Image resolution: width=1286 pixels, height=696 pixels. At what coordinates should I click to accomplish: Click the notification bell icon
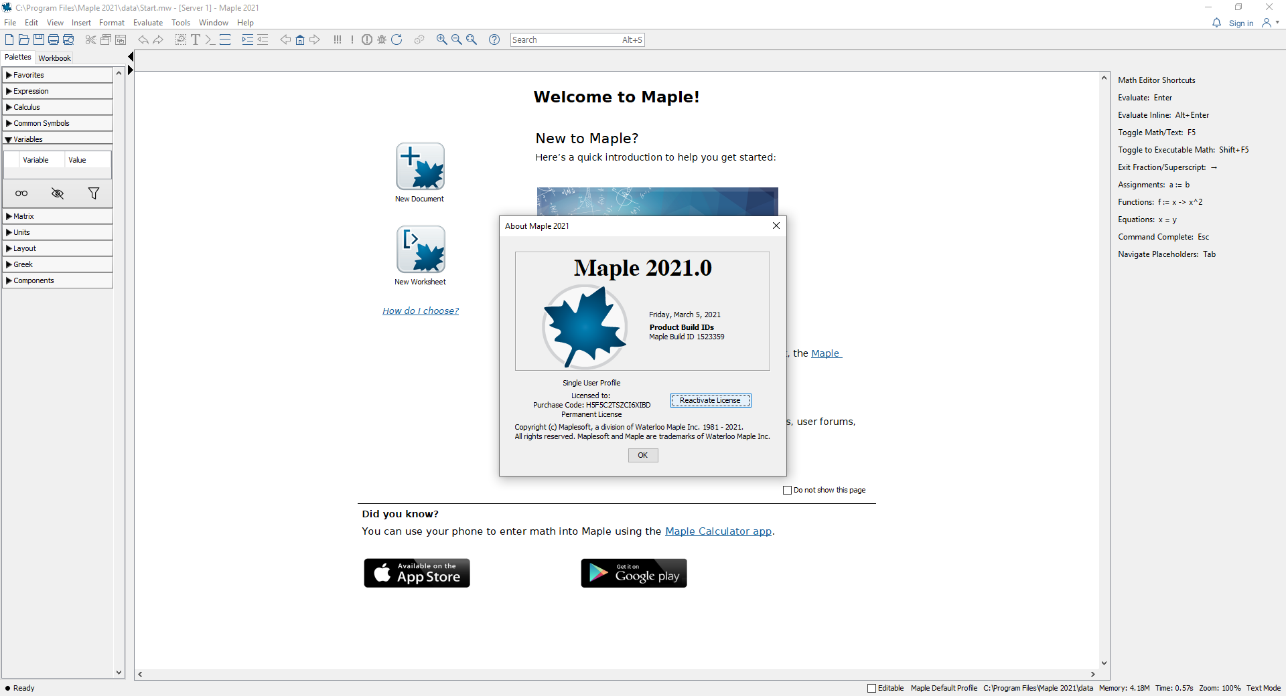(1216, 23)
